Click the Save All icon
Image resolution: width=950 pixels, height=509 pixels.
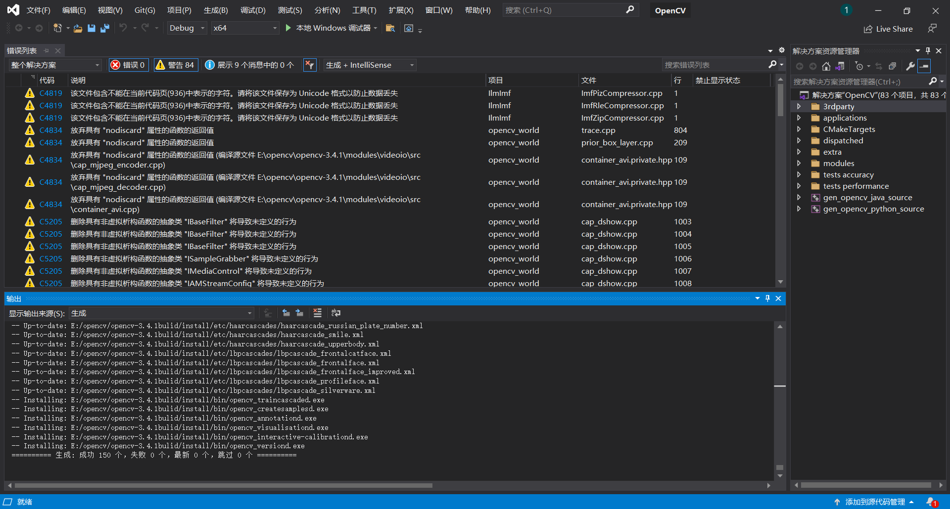[104, 28]
